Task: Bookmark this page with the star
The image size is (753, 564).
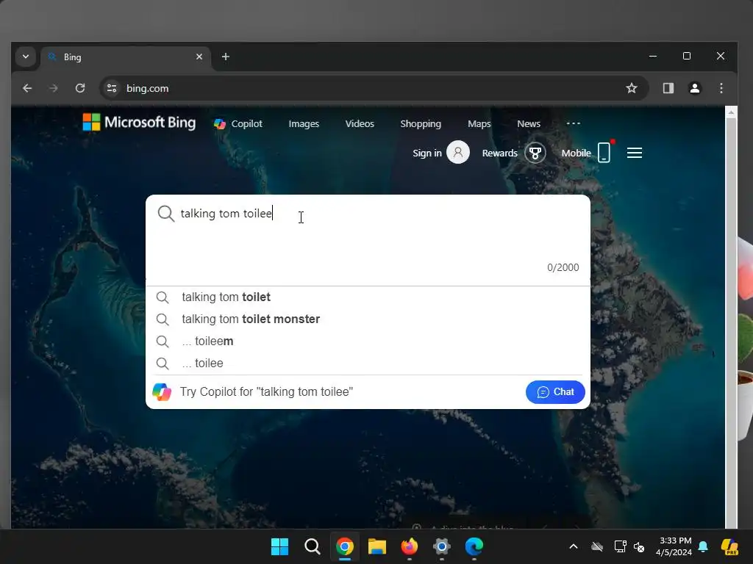Action: 632,88
